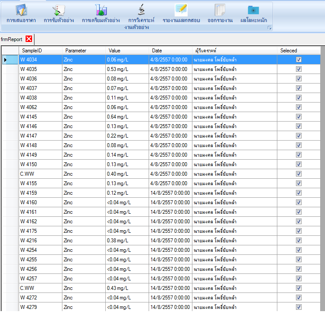Viewport: 325px width, 315px height.
Task: Toggle the checkbox in row W 4145
Action: tap(299, 117)
